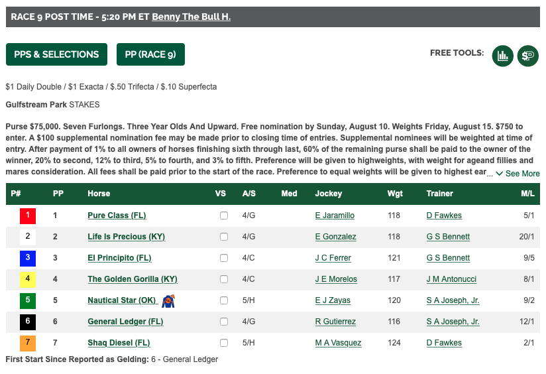Click the blue number 3 saddle cloth

coord(28,258)
